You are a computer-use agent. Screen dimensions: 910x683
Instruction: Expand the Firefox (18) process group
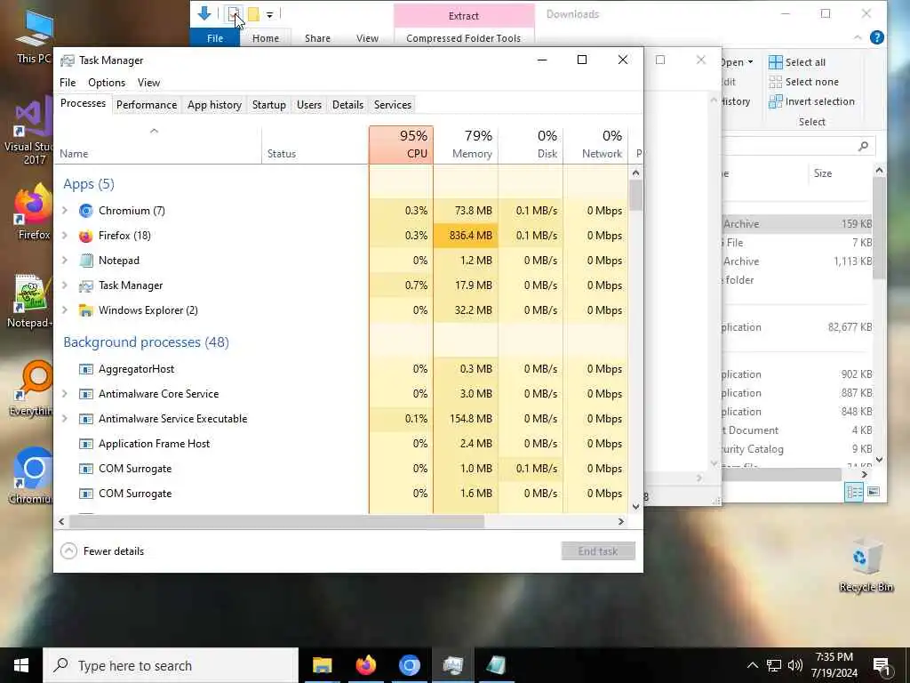(65, 236)
